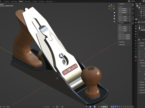Choose material preview shading mode
The height and width of the screenshot is (108, 145).
tap(105, 107)
